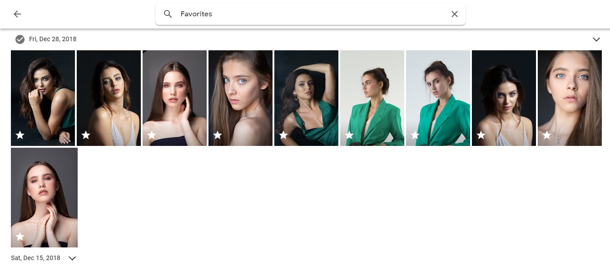The height and width of the screenshot is (266, 610).
Task: Unfavorite star on chin-on-hand photo
Action: pyautogui.click(x=20, y=135)
